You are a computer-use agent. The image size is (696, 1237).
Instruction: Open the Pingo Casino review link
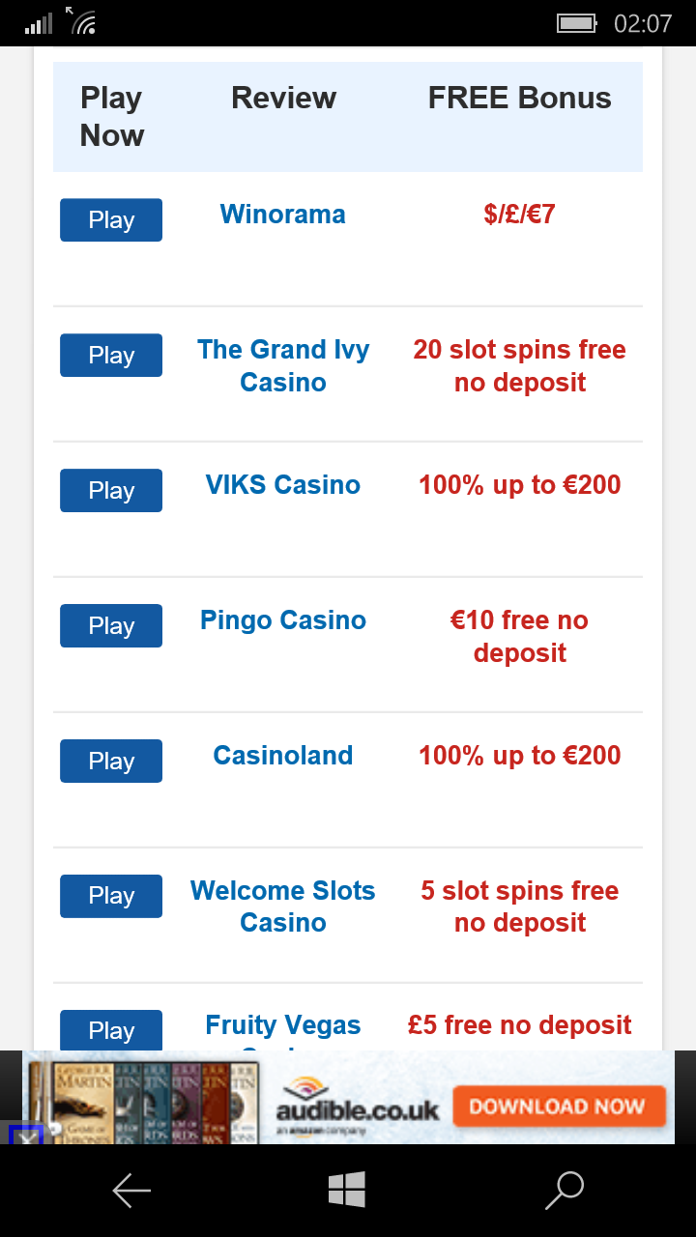click(x=282, y=620)
